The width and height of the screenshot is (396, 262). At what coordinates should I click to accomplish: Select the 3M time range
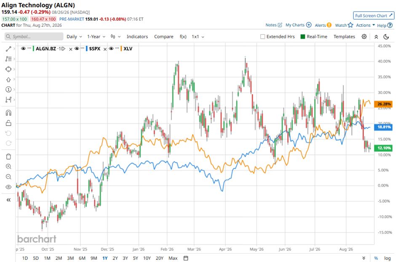pyautogui.click(x=70, y=258)
